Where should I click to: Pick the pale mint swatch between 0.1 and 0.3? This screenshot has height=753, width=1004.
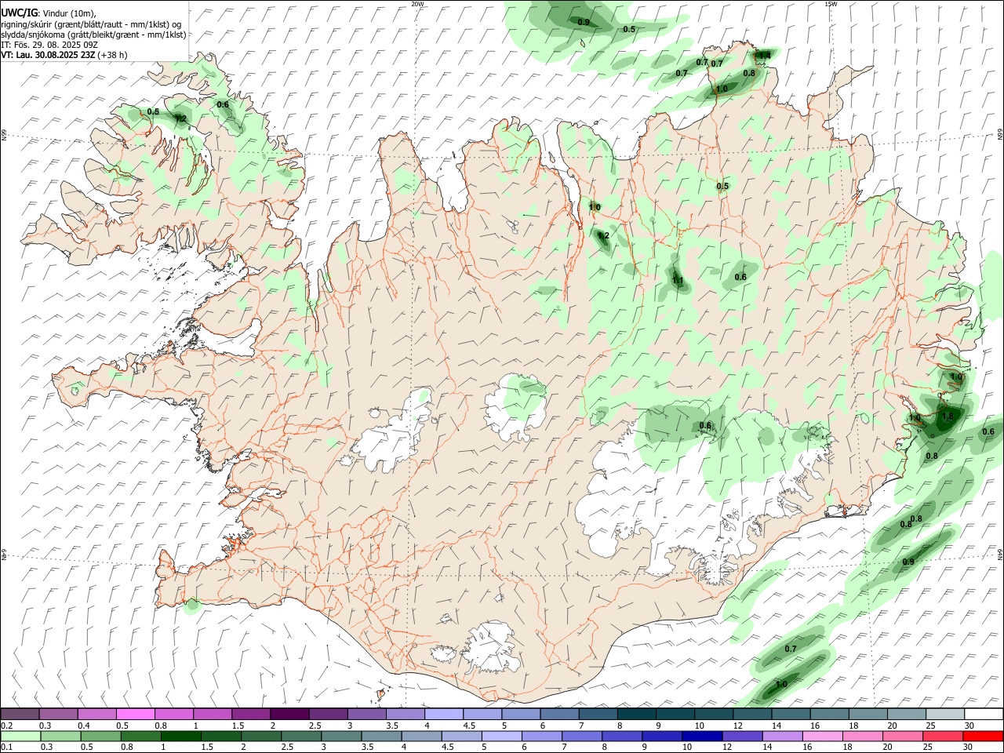pyautogui.click(x=22, y=736)
